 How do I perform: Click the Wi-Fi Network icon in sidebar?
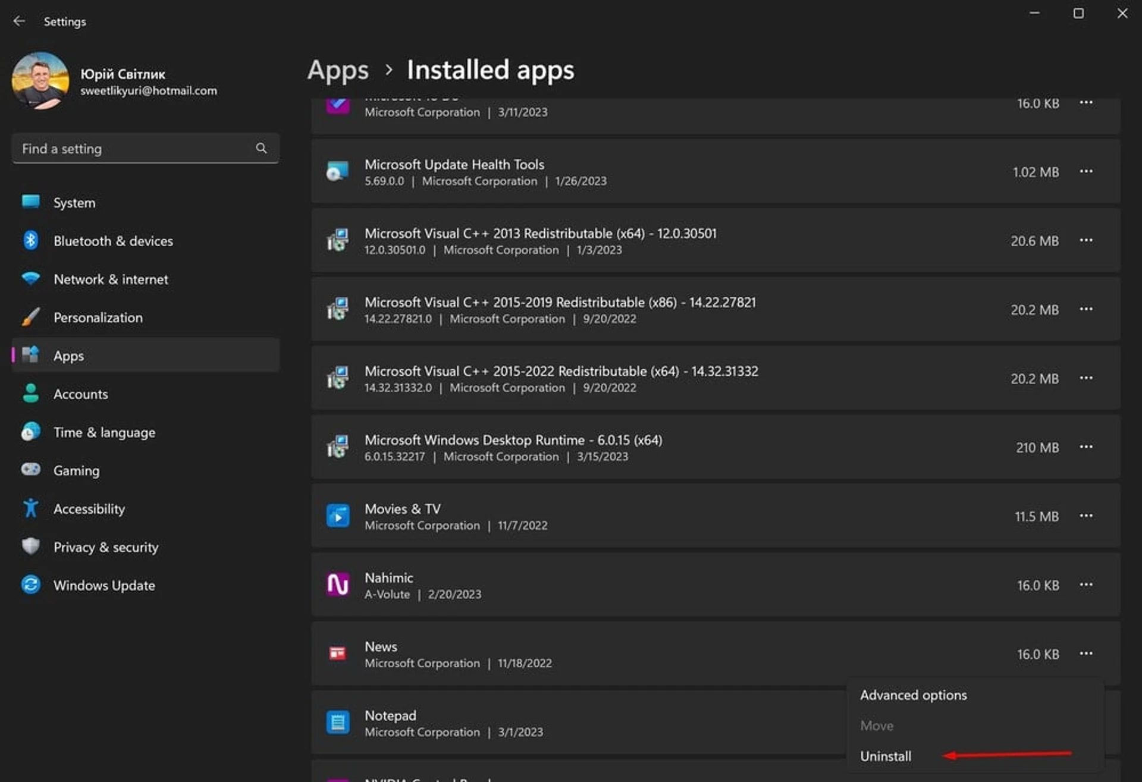coord(31,278)
